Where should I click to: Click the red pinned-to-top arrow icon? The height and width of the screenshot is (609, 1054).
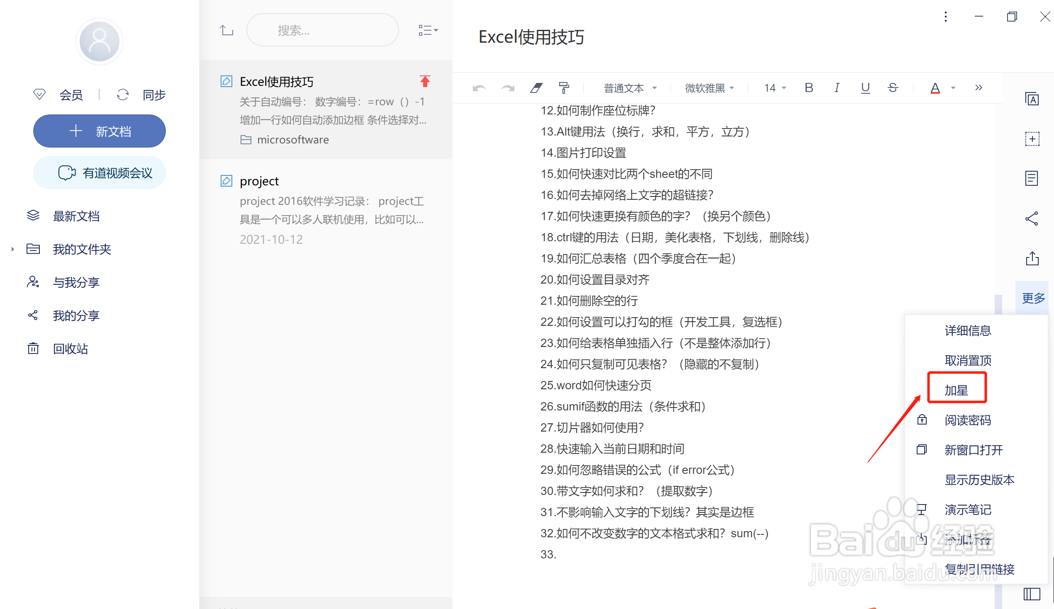425,81
